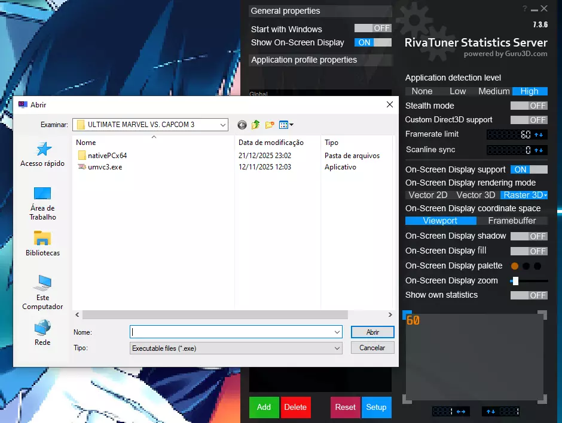The height and width of the screenshot is (423, 562).
Task: Click the Nome filename input field
Action: [231, 332]
